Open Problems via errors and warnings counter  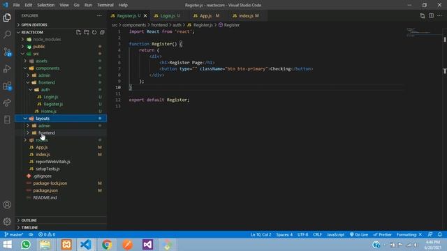(47, 234)
